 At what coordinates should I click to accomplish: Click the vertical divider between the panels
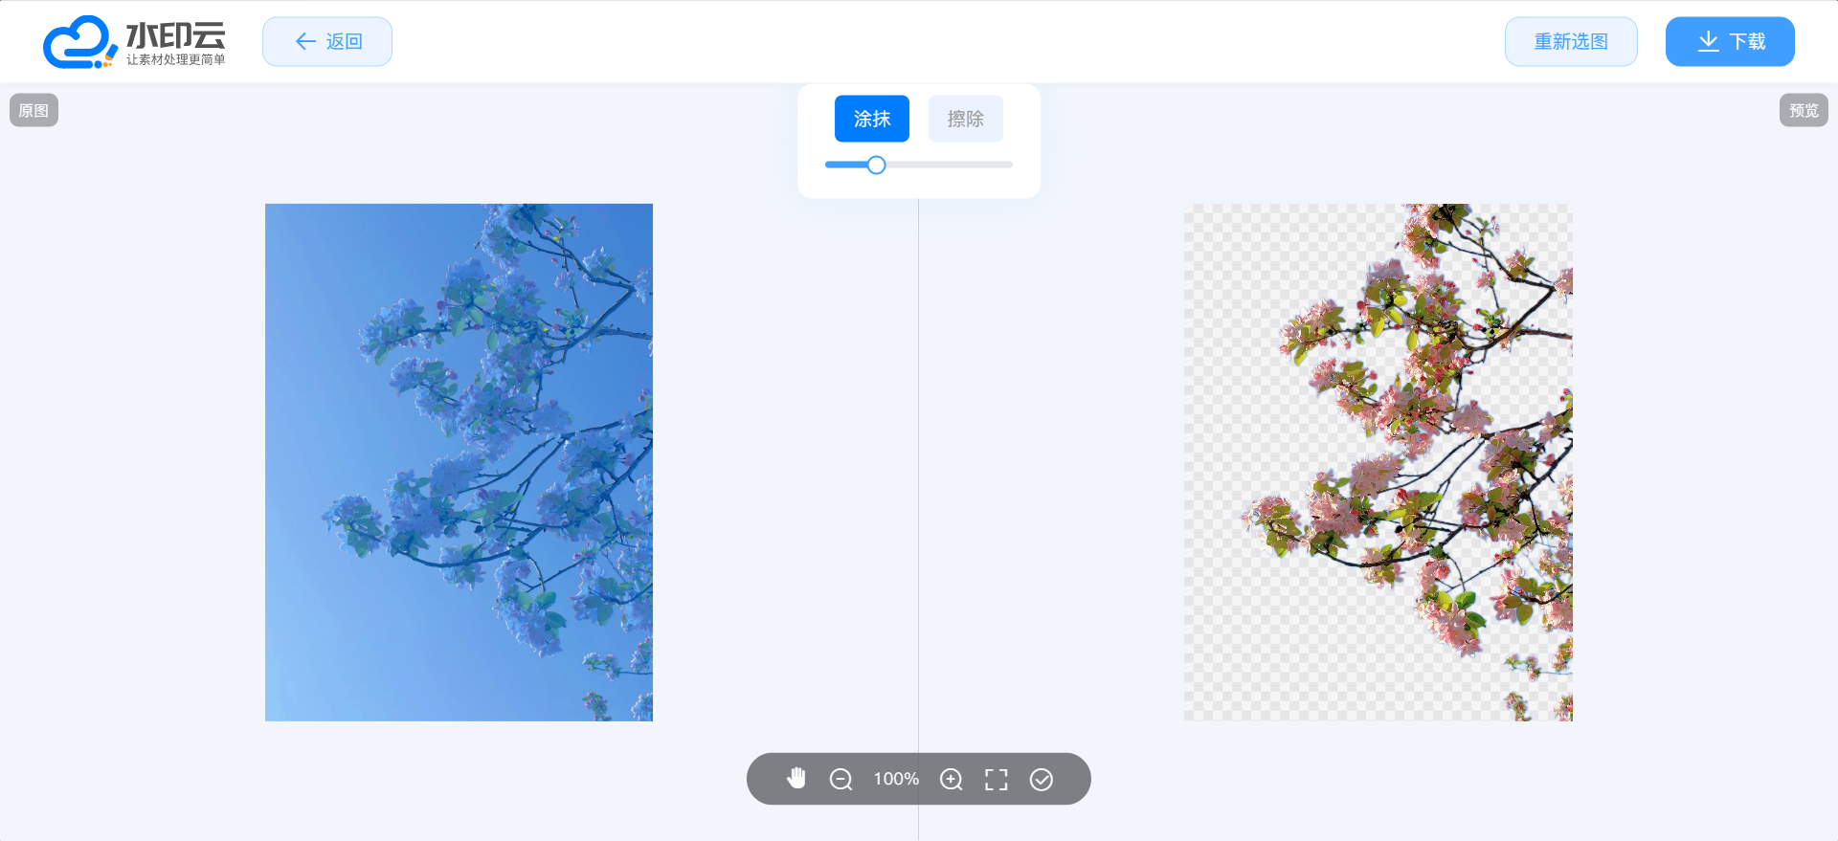coord(918,478)
